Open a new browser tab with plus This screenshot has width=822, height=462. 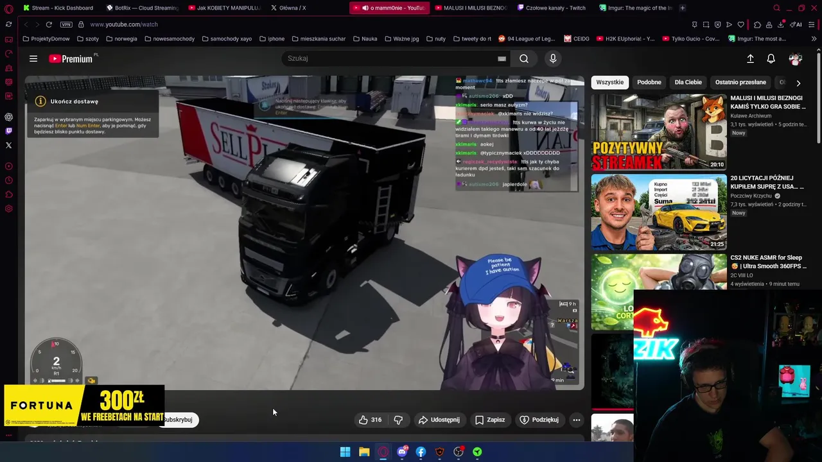click(682, 8)
